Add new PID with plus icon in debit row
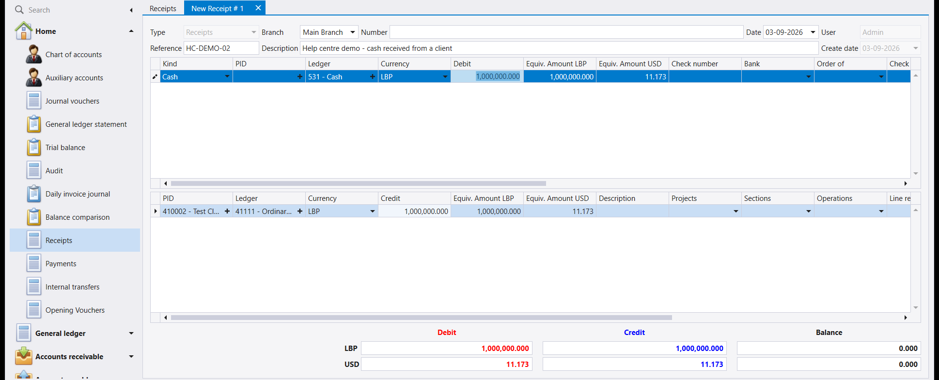This screenshot has height=380, width=939. pos(299,76)
